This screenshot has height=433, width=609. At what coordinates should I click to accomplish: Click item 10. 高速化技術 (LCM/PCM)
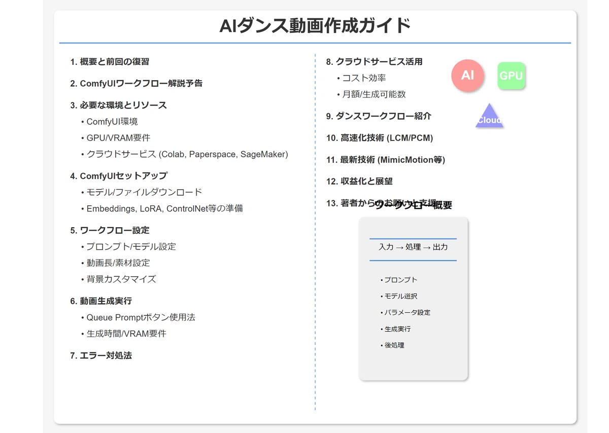tap(379, 138)
